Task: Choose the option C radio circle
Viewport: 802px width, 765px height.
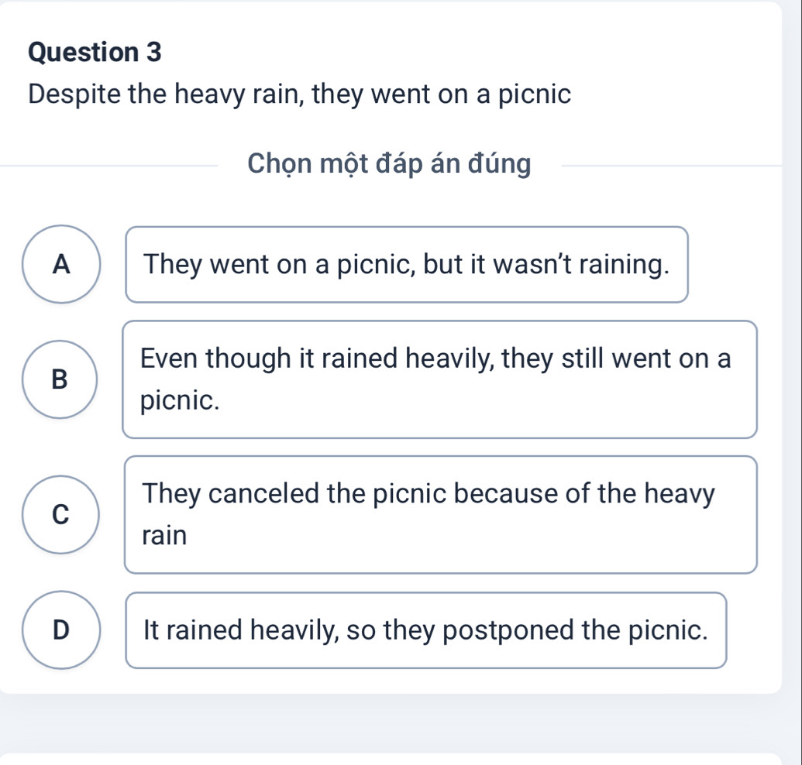Action: click(61, 515)
